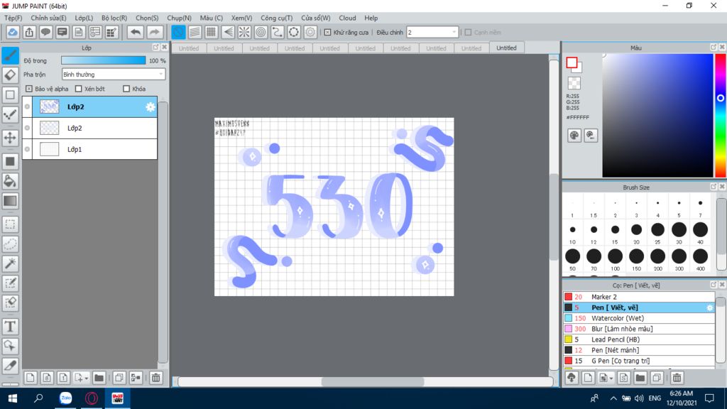Enable the parallel lines snap guide

195,32
